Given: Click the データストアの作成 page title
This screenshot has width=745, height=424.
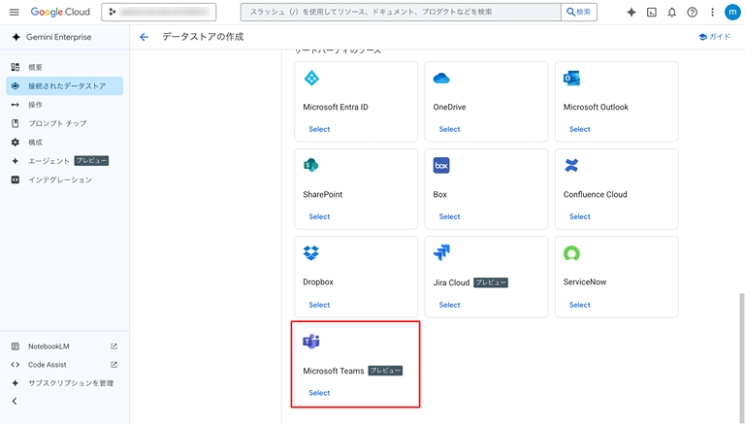Looking at the screenshot, I should pos(203,37).
